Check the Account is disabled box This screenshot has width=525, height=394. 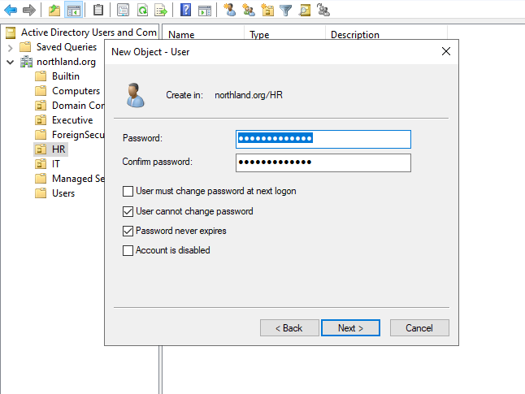128,251
